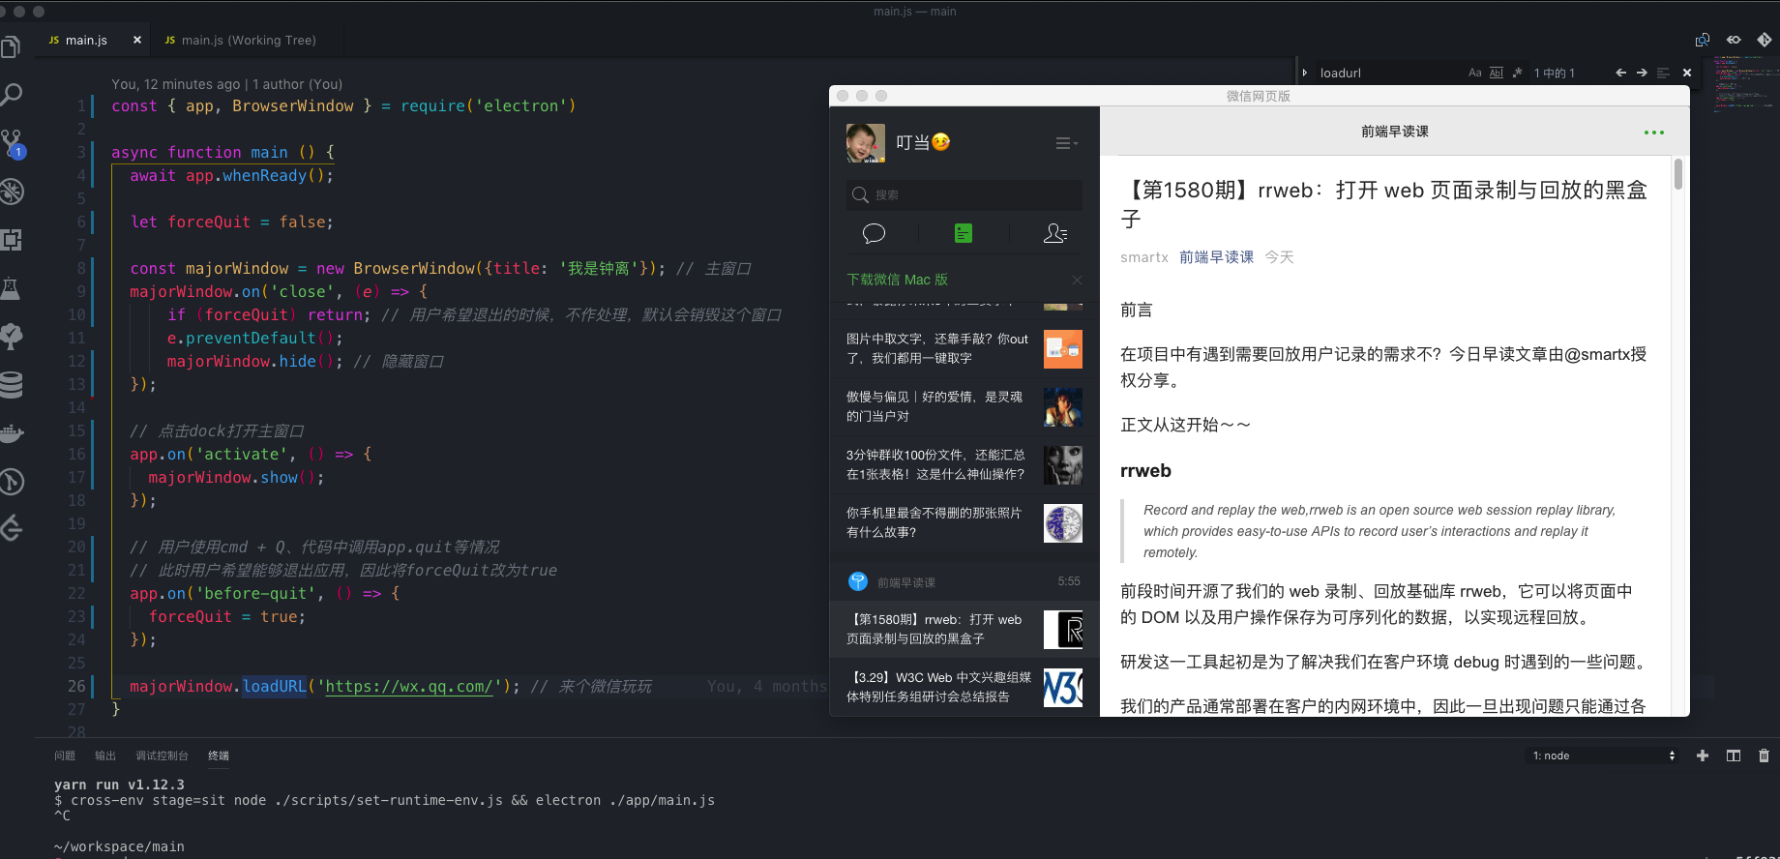Toggle Match Case in find widget

1474,73
